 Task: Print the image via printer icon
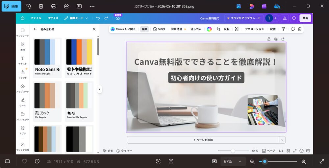pos(54,6)
